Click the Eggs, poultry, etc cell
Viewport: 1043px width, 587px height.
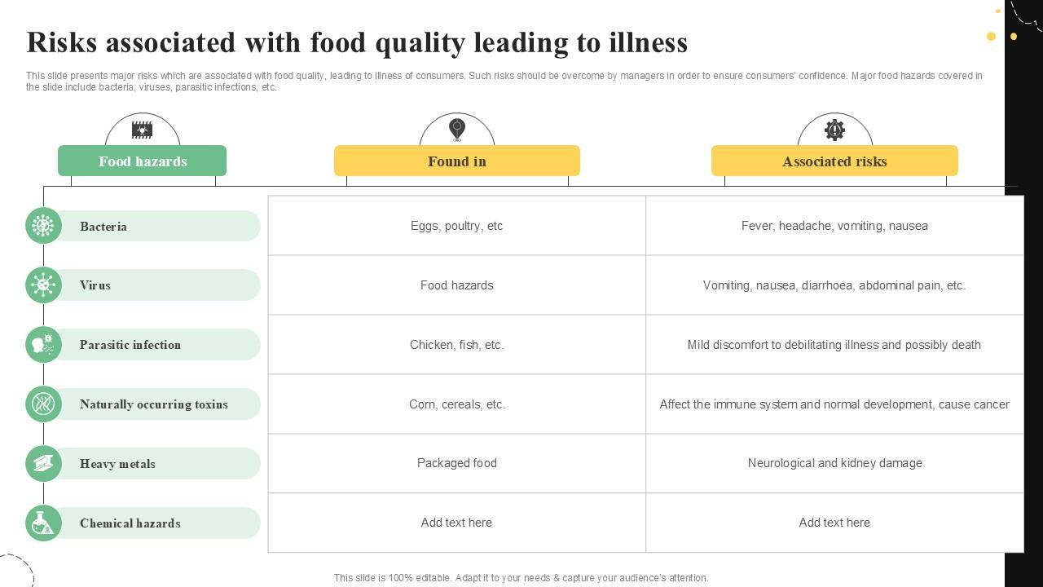coord(457,226)
